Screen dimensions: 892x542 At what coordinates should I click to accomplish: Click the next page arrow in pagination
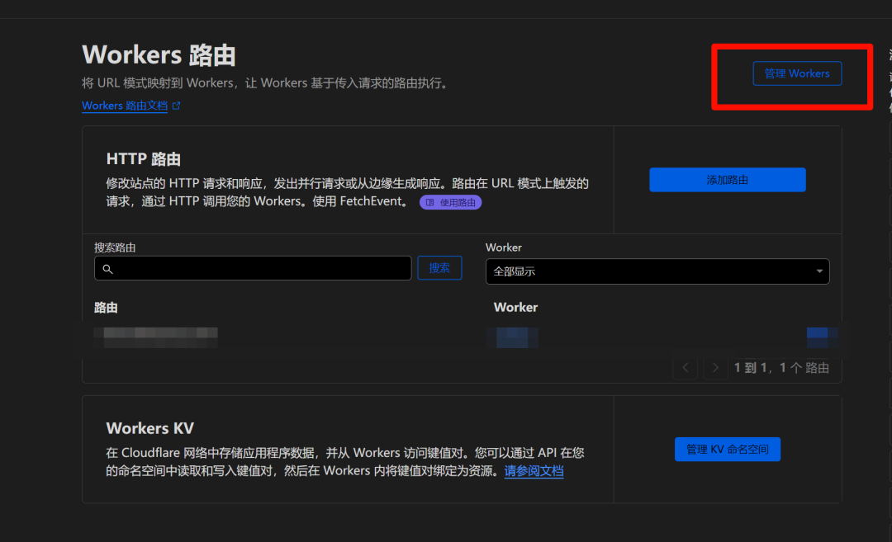715,368
